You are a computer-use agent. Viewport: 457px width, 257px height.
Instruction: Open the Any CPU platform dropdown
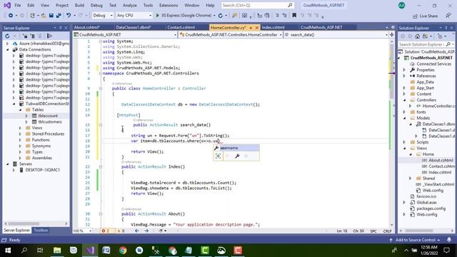click(134, 16)
